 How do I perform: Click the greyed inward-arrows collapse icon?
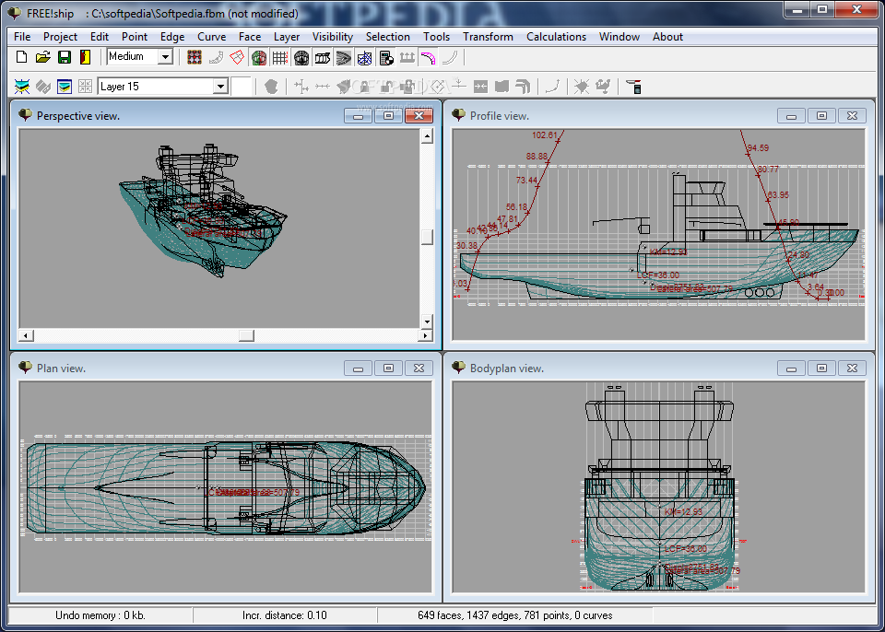click(x=480, y=87)
